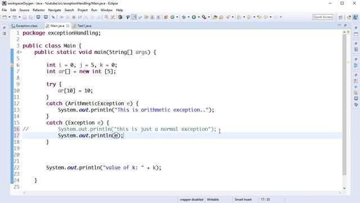Toggle Mark Occurrences highlighter
360x203 pixels.
[134, 17]
